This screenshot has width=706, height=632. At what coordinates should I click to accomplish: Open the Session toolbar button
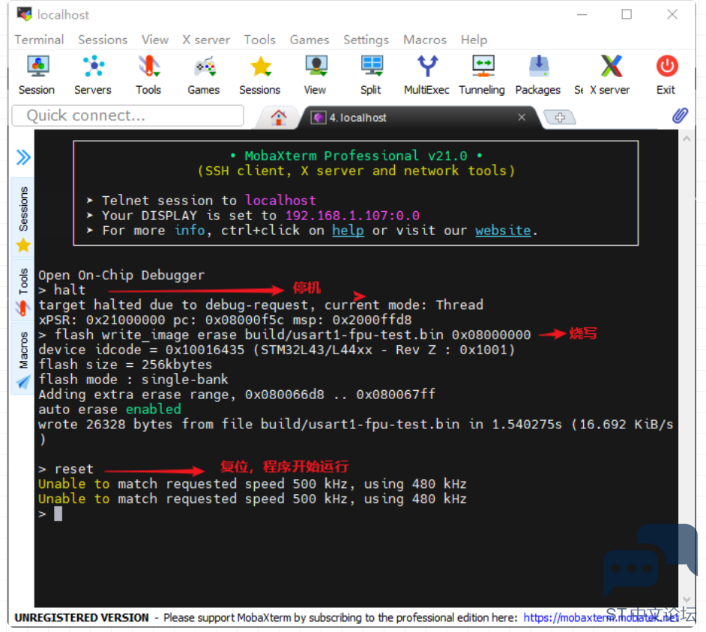click(x=37, y=75)
